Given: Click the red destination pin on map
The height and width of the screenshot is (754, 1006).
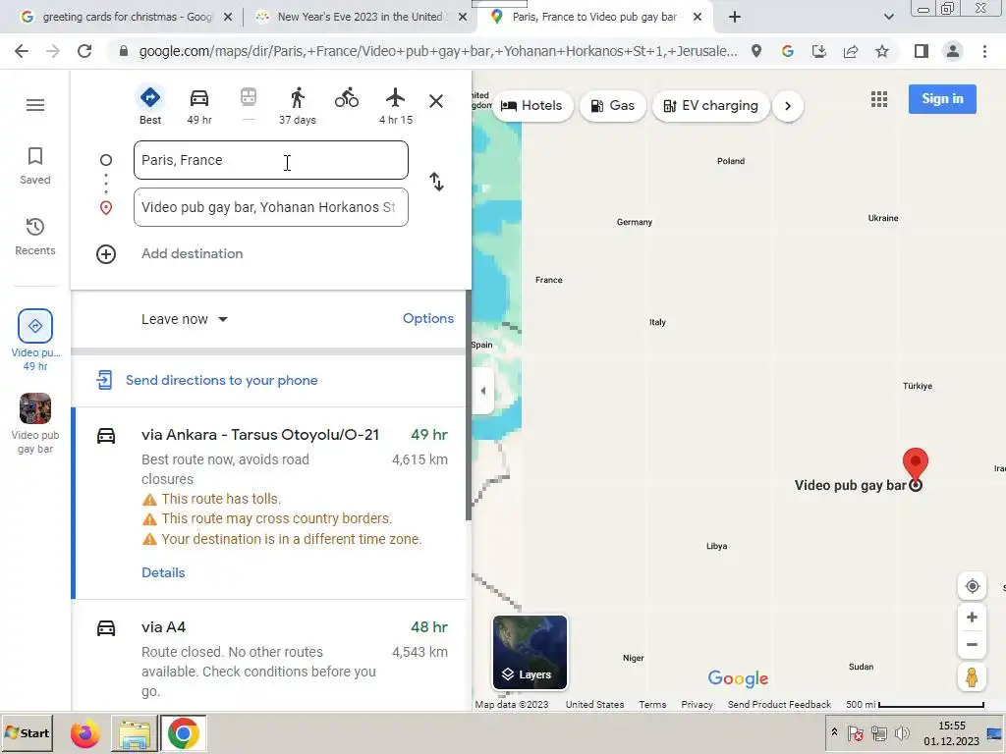Looking at the screenshot, I should 916,464.
